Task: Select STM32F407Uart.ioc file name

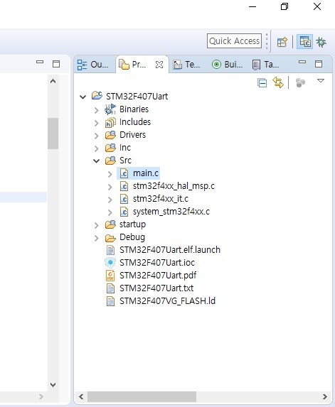Action: point(157,263)
